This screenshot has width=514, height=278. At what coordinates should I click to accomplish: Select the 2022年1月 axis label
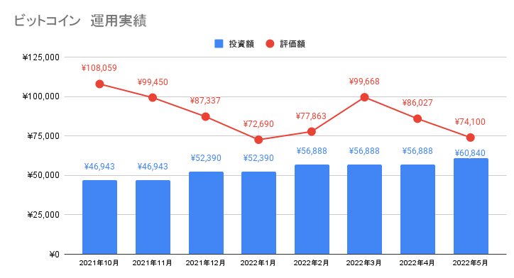(258, 263)
